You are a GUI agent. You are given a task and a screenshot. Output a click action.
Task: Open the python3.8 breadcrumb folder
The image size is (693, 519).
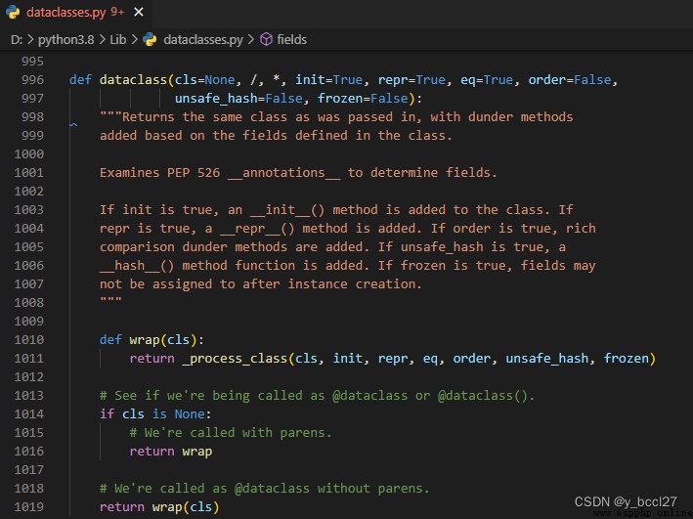[65, 40]
